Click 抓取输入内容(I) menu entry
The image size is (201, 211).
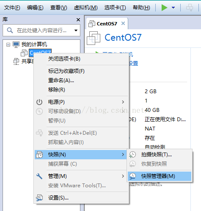[x=81, y=142]
